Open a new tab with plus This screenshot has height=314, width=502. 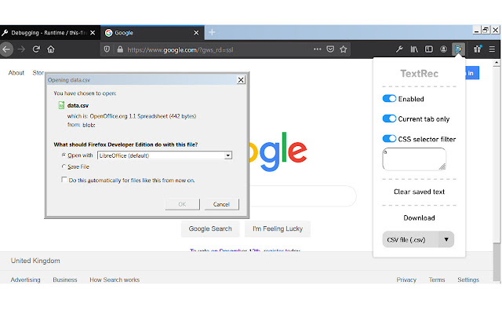212,32
